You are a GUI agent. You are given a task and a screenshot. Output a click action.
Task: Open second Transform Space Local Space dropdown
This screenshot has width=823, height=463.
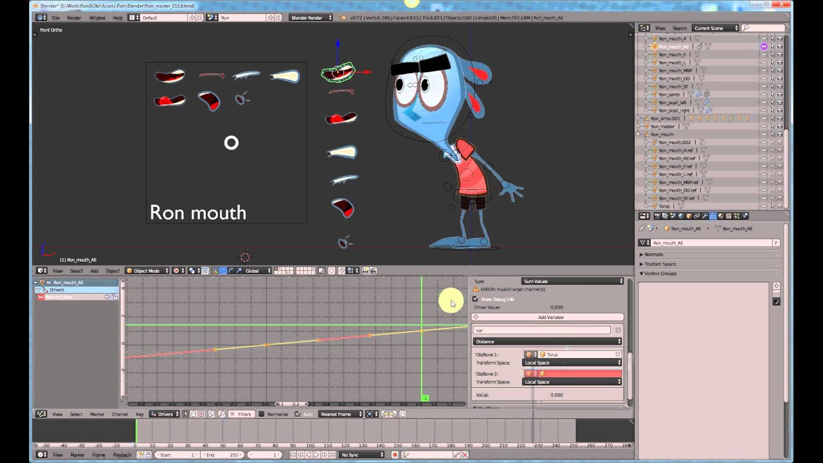click(x=572, y=382)
